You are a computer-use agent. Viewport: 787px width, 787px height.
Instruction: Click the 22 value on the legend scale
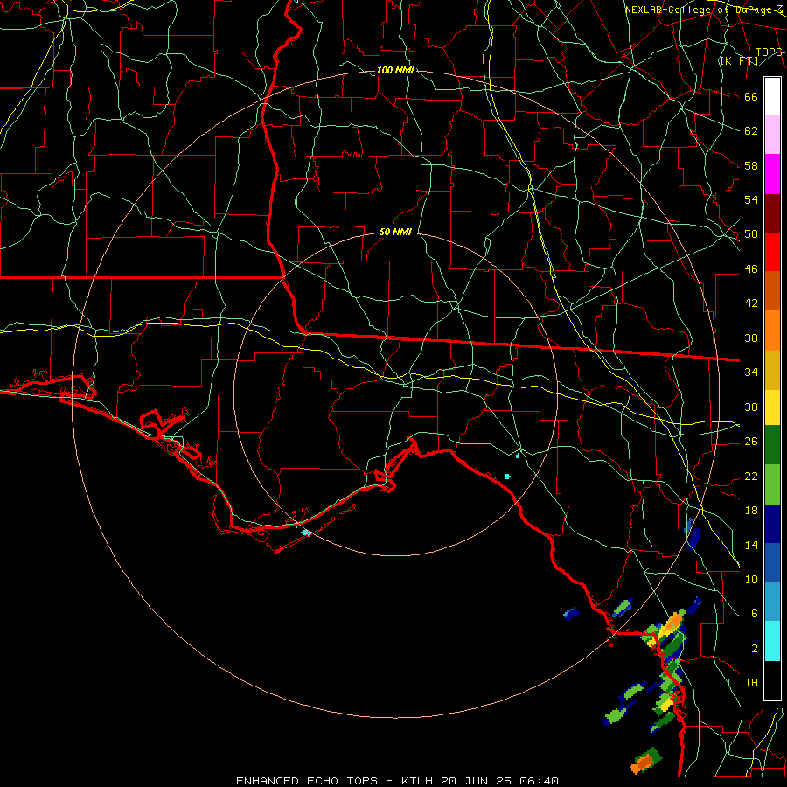click(x=751, y=476)
